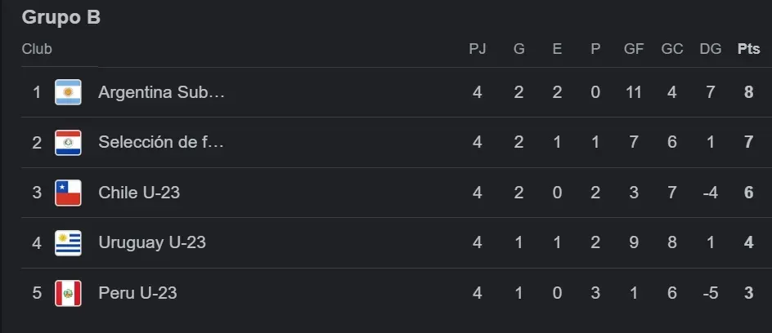Click Argentina's points value 8
772x333 pixels.
tap(749, 92)
